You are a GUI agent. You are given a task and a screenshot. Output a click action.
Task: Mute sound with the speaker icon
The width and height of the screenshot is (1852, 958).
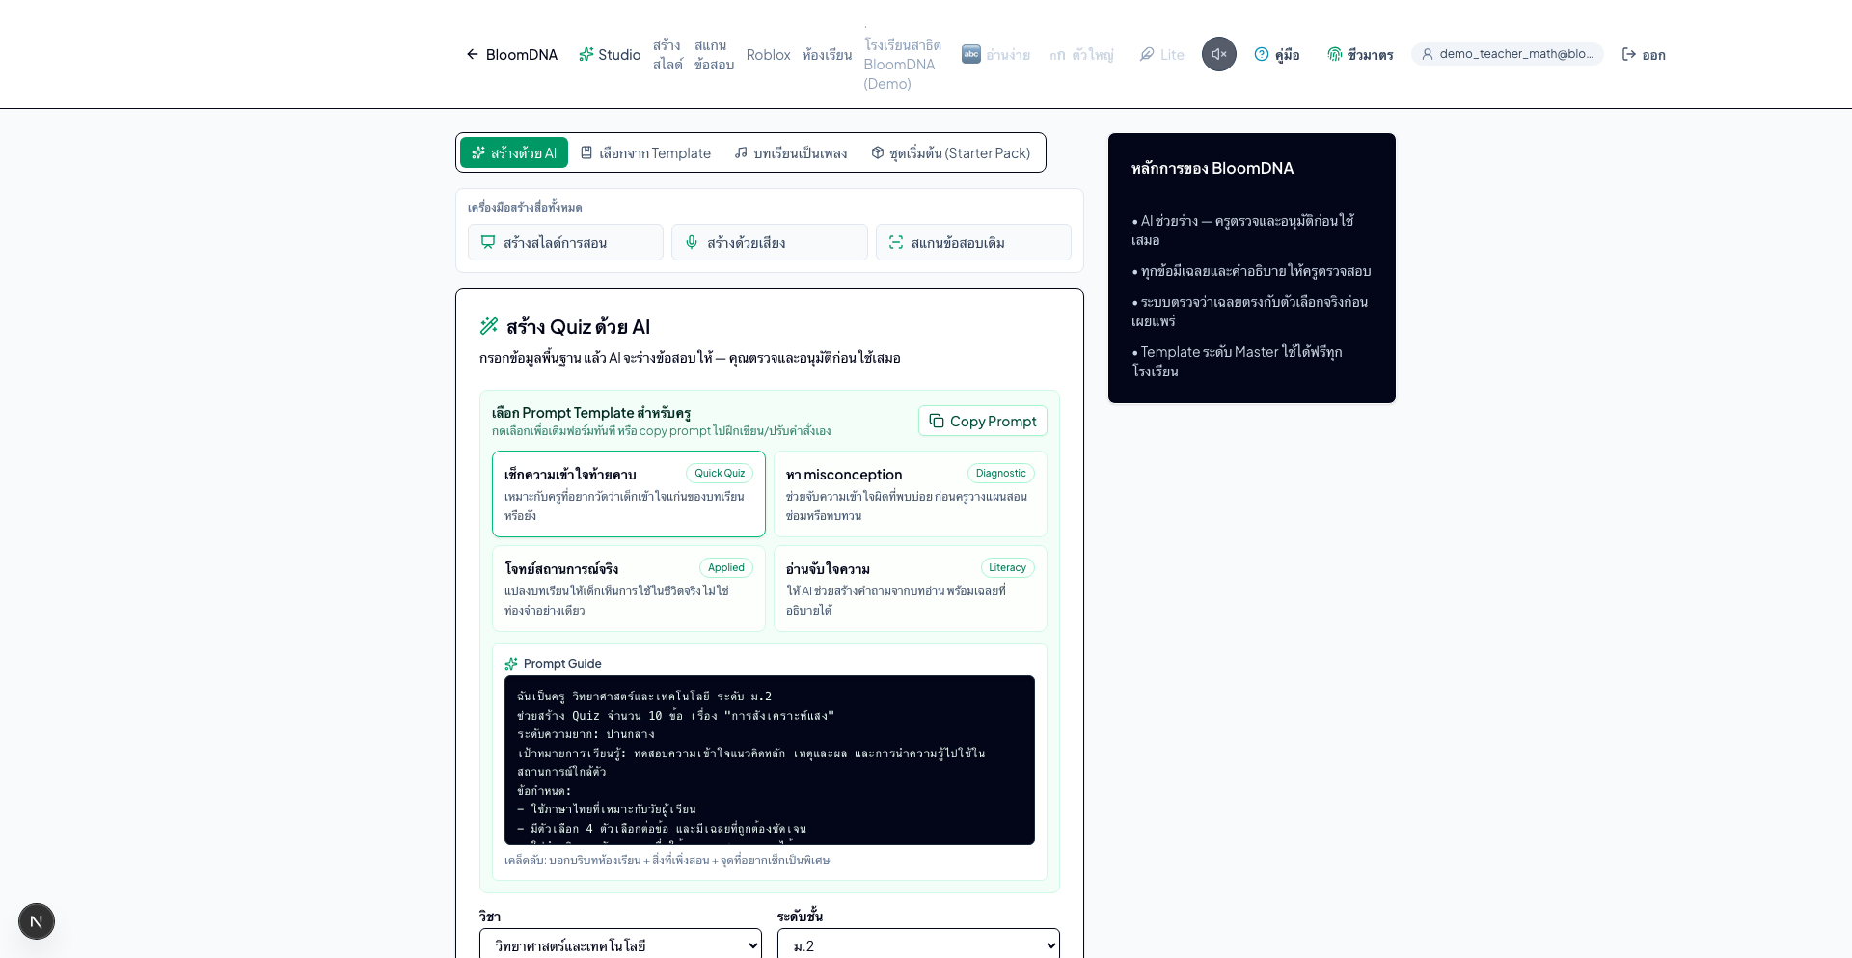click(x=1219, y=54)
